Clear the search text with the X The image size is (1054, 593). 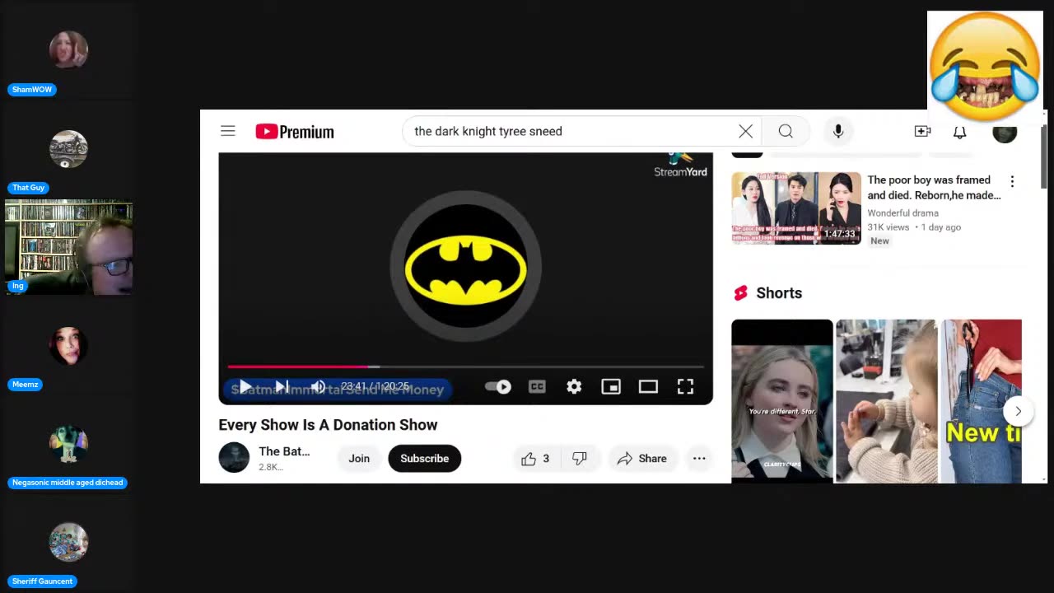click(x=745, y=131)
